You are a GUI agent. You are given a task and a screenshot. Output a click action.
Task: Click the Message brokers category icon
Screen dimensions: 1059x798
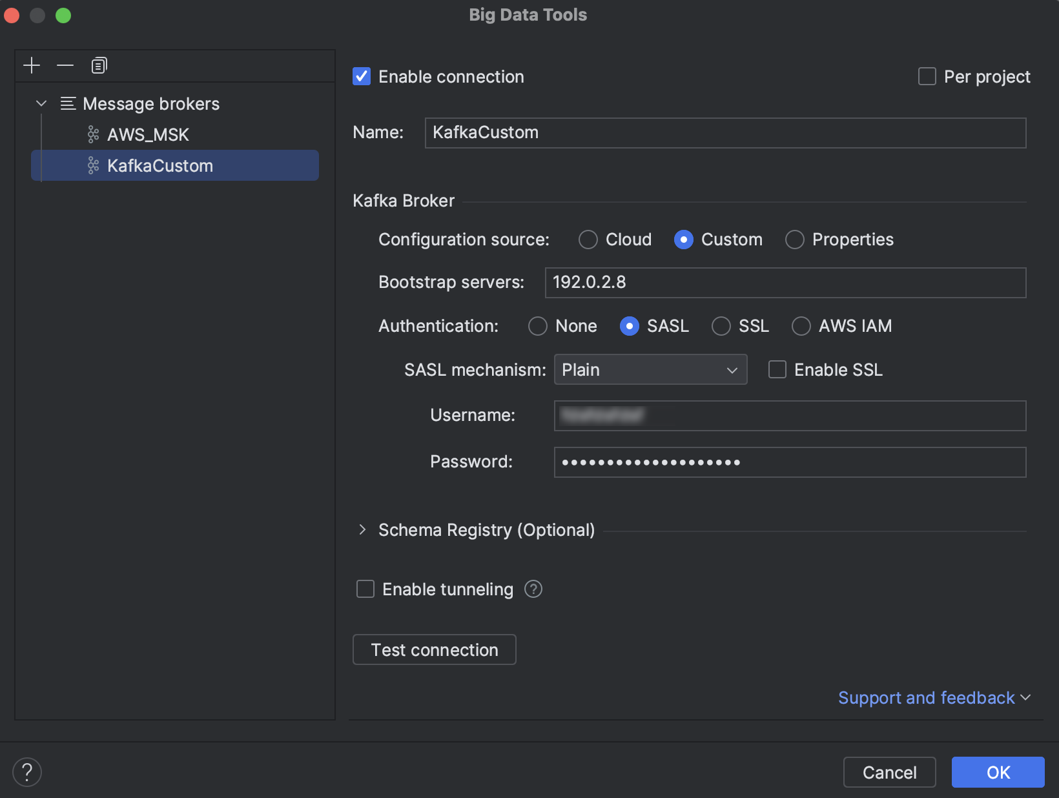67,103
